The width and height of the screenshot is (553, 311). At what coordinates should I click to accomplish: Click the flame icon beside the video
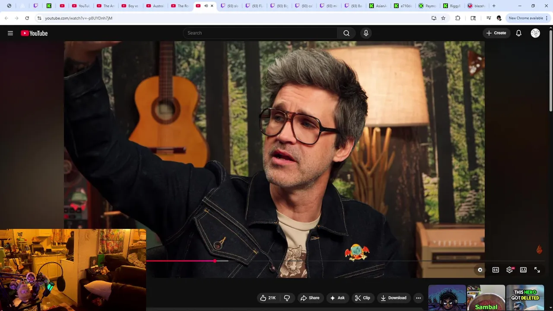(x=539, y=250)
